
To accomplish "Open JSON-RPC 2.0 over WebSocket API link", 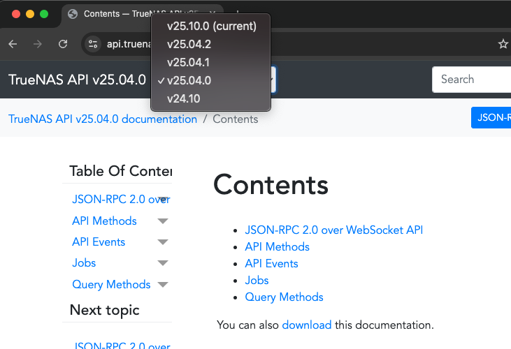I will pyautogui.click(x=333, y=230).
